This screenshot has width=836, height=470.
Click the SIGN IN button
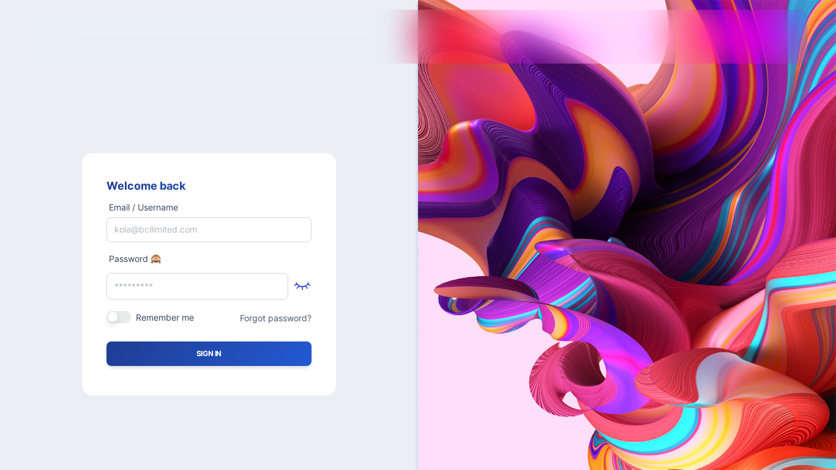pos(209,354)
